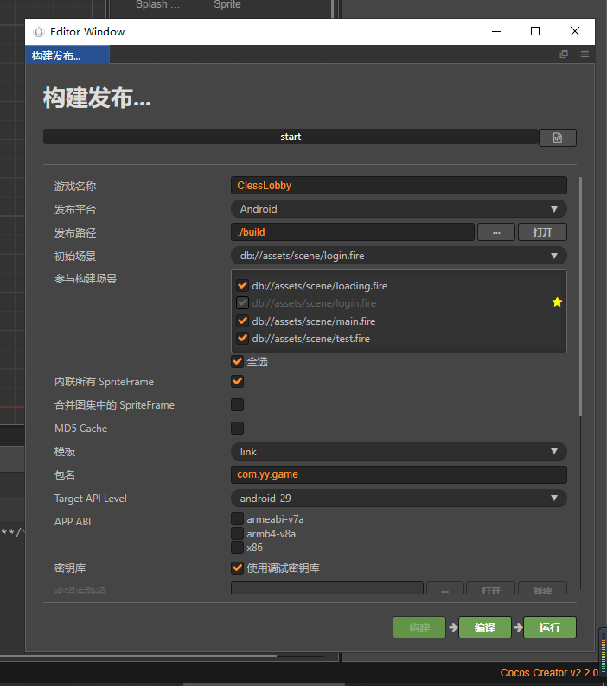Open the 初始场景 login.fire dropdown
The image size is (607, 686).
[399, 256]
